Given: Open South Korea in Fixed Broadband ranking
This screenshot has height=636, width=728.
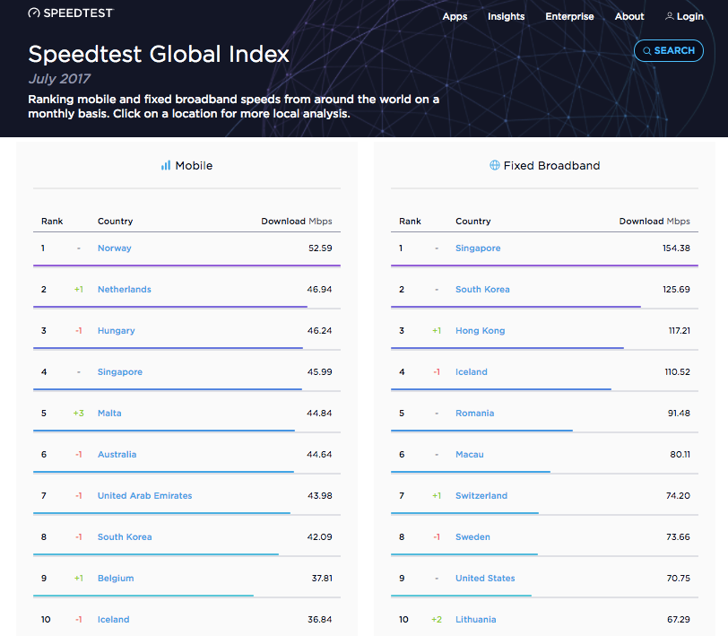Looking at the screenshot, I should (x=482, y=290).
